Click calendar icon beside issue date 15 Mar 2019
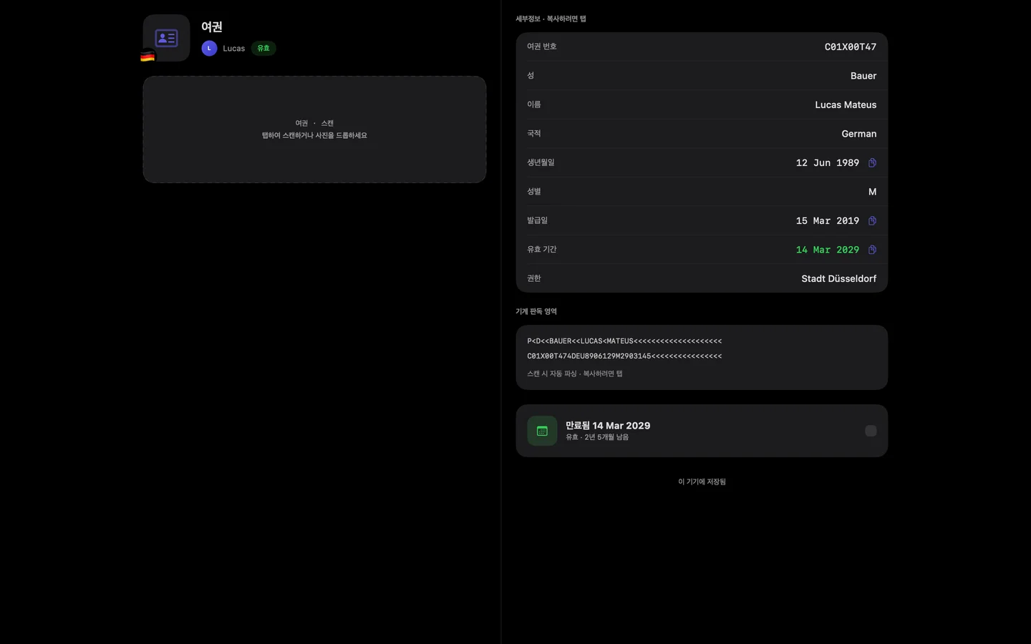Image resolution: width=1031 pixels, height=644 pixels. (872, 220)
